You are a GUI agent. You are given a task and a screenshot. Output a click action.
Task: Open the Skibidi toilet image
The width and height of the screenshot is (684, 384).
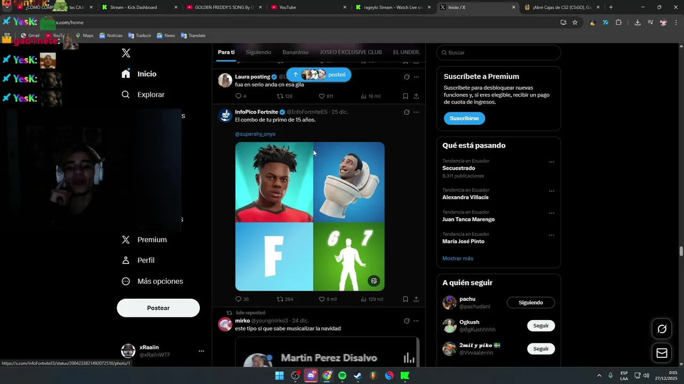(x=349, y=182)
